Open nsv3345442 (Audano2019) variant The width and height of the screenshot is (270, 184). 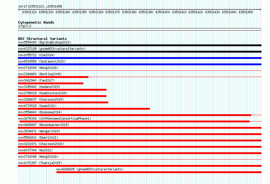[x=39, y=87]
